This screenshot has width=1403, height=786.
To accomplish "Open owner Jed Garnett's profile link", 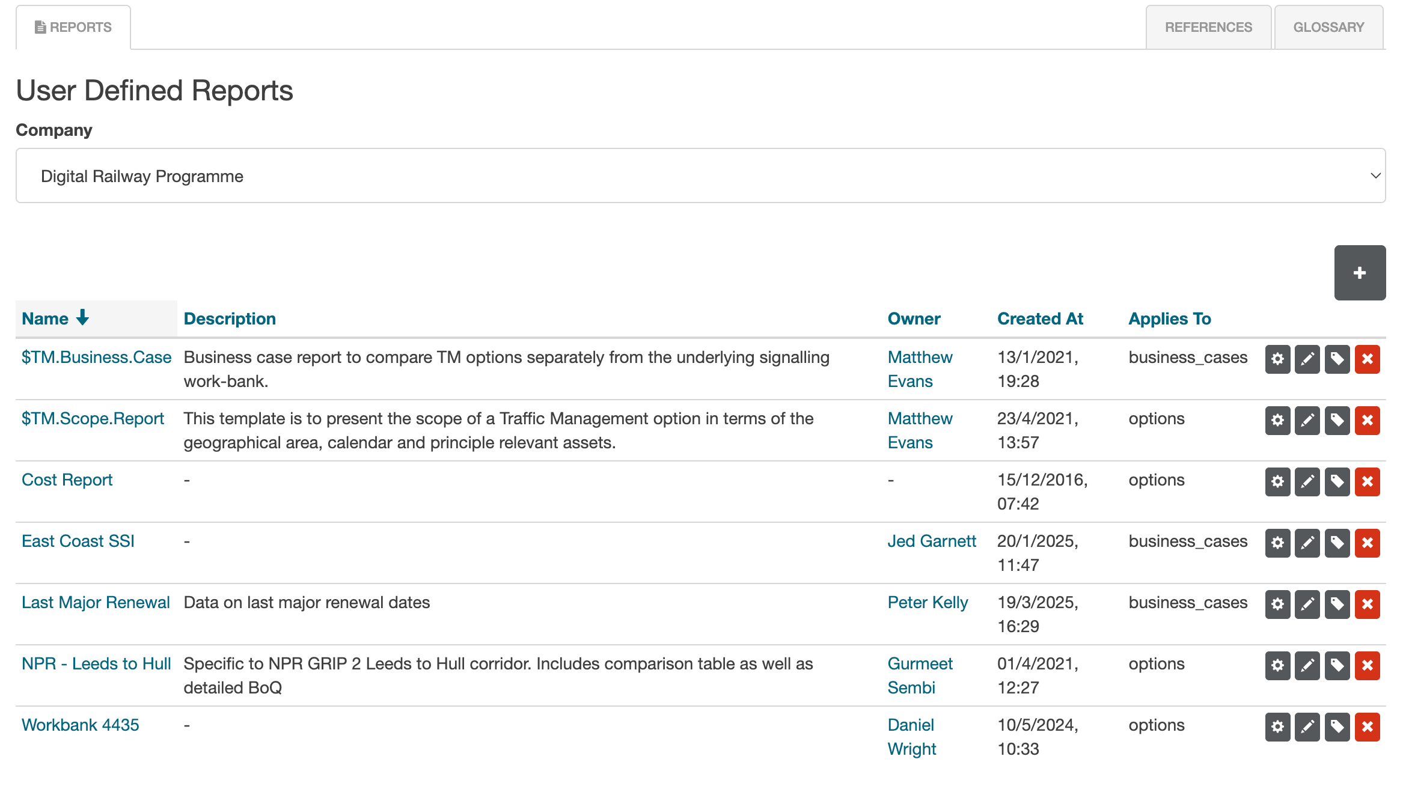I will [931, 541].
